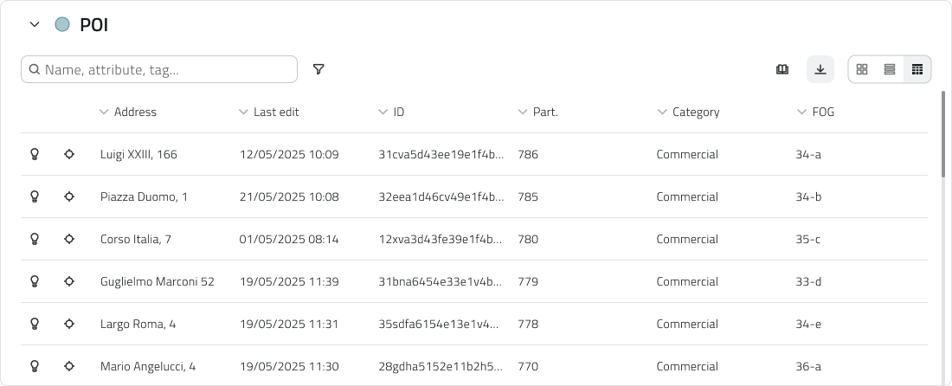Open the Last edit column dropdown
The height and width of the screenshot is (386, 952).
pyautogui.click(x=243, y=112)
